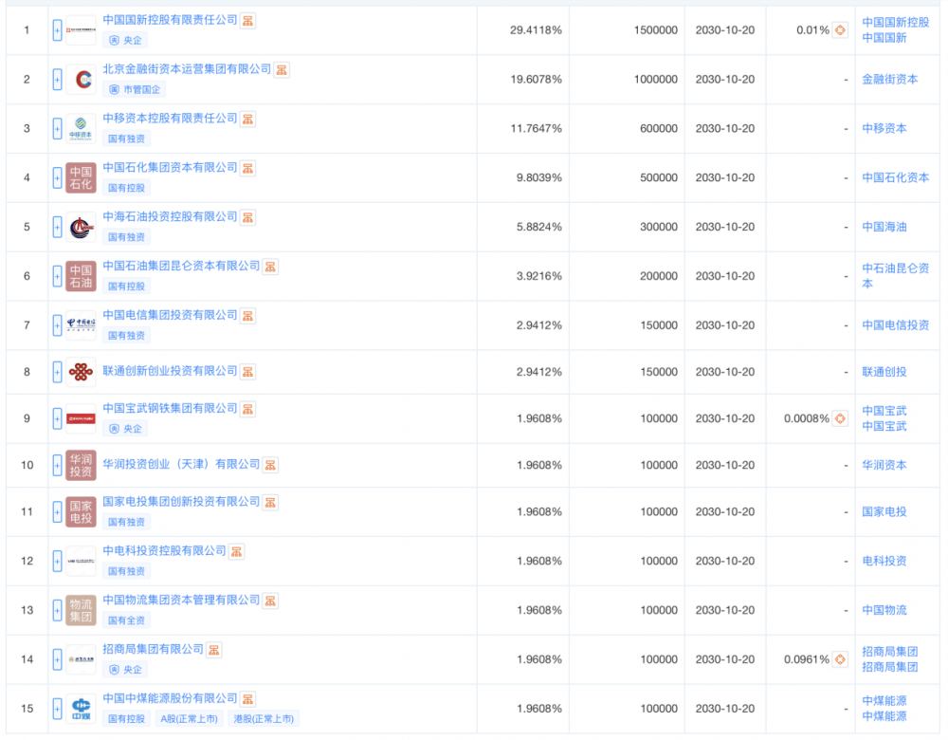Open 中国石化集团资本有限公司 company link
948x740 pixels.
(x=170, y=168)
